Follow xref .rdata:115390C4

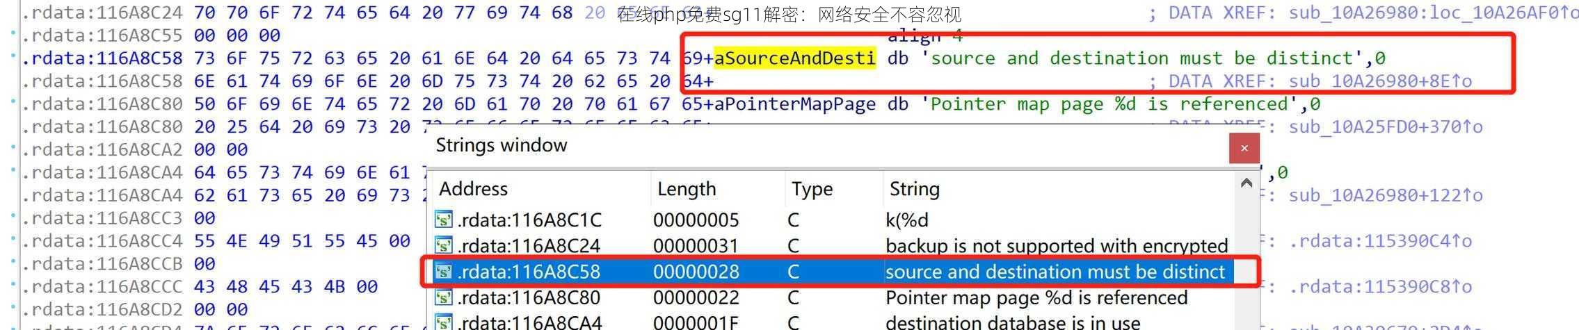pos(1381,241)
